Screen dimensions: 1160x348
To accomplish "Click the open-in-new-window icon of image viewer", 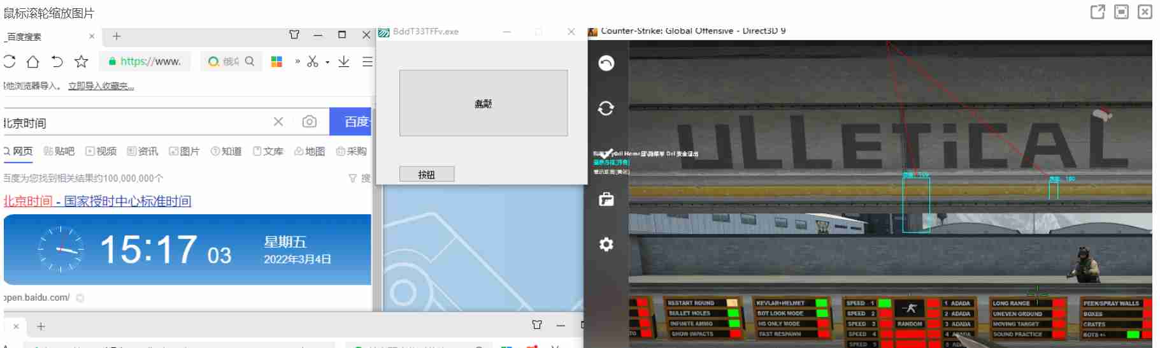I will coord(1098,11).
